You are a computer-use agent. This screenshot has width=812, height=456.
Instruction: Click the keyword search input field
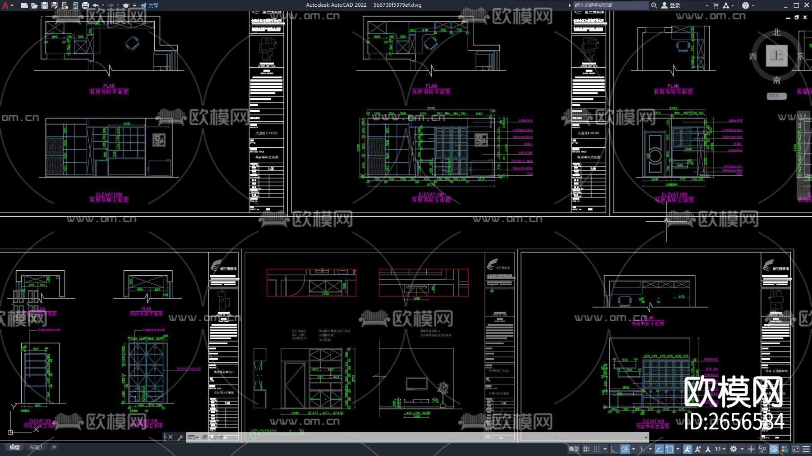click(x=610, y=5)
